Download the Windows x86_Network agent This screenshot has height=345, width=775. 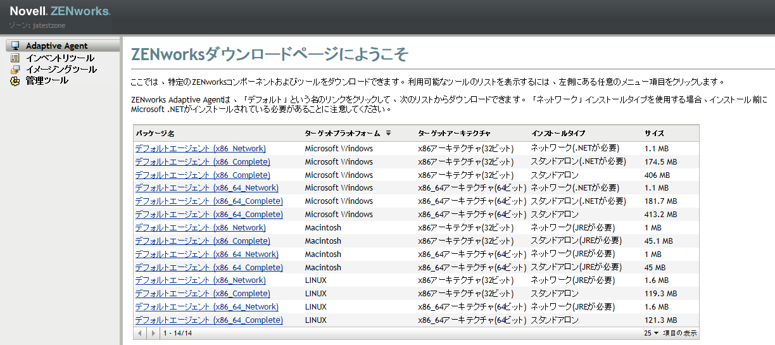200,148
